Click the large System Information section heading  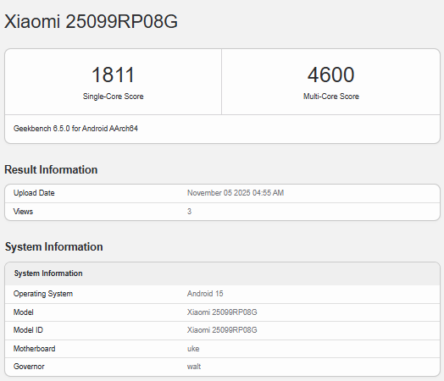pos(53,247)
